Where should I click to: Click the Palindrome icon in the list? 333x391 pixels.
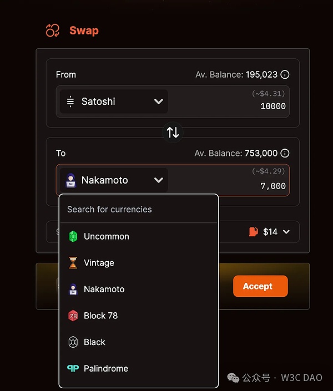pyautogui.click(x=73, y=368)
